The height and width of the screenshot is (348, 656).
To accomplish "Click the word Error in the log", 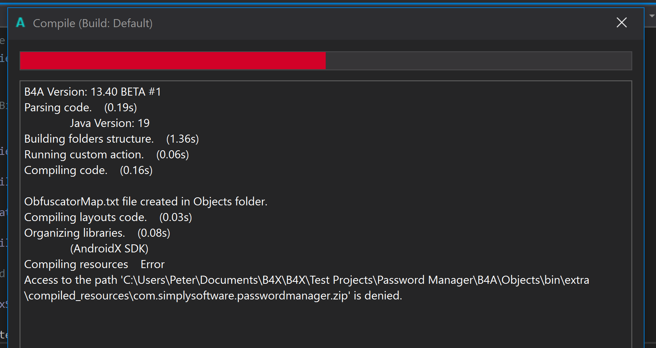I will [152, 264].
